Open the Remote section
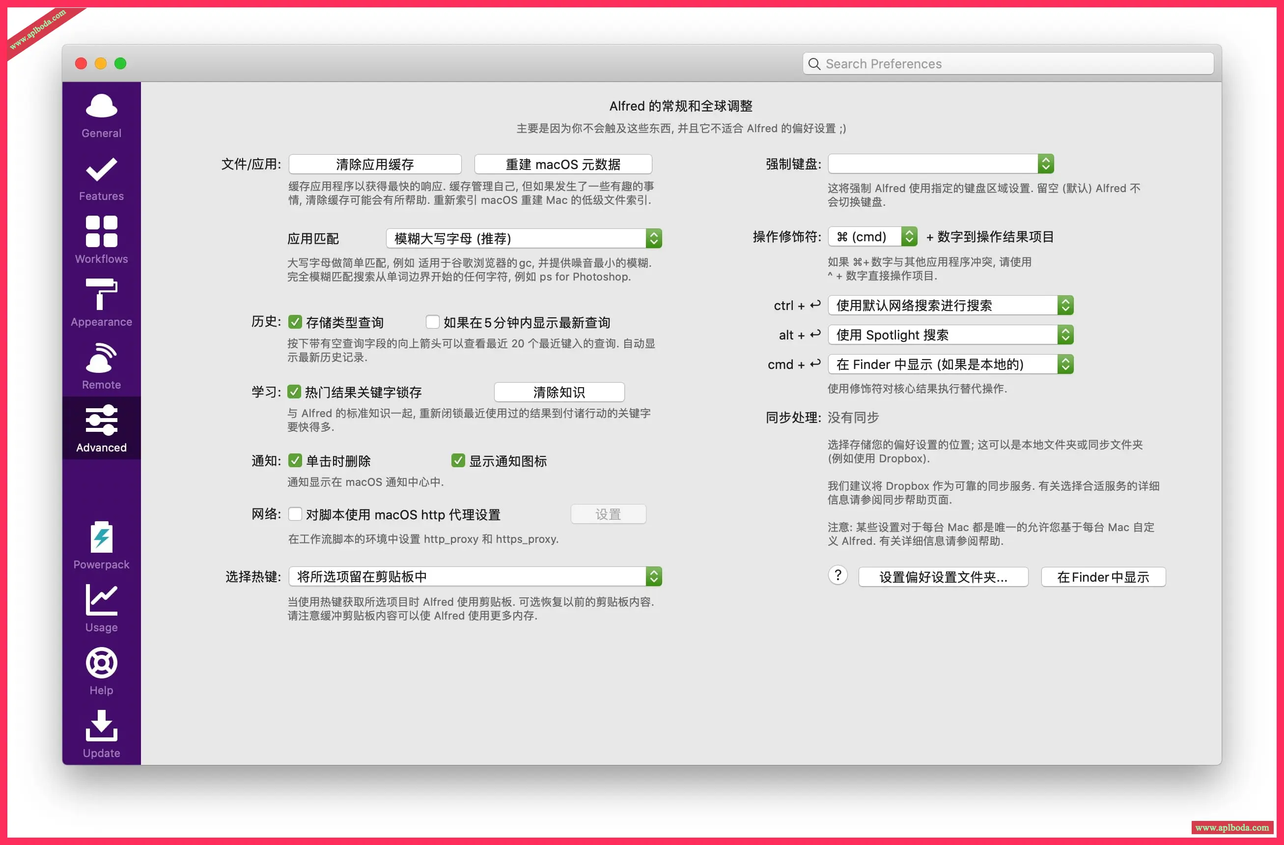The height and width of the screenshot is (845, 1284). [x=101, y=367]
